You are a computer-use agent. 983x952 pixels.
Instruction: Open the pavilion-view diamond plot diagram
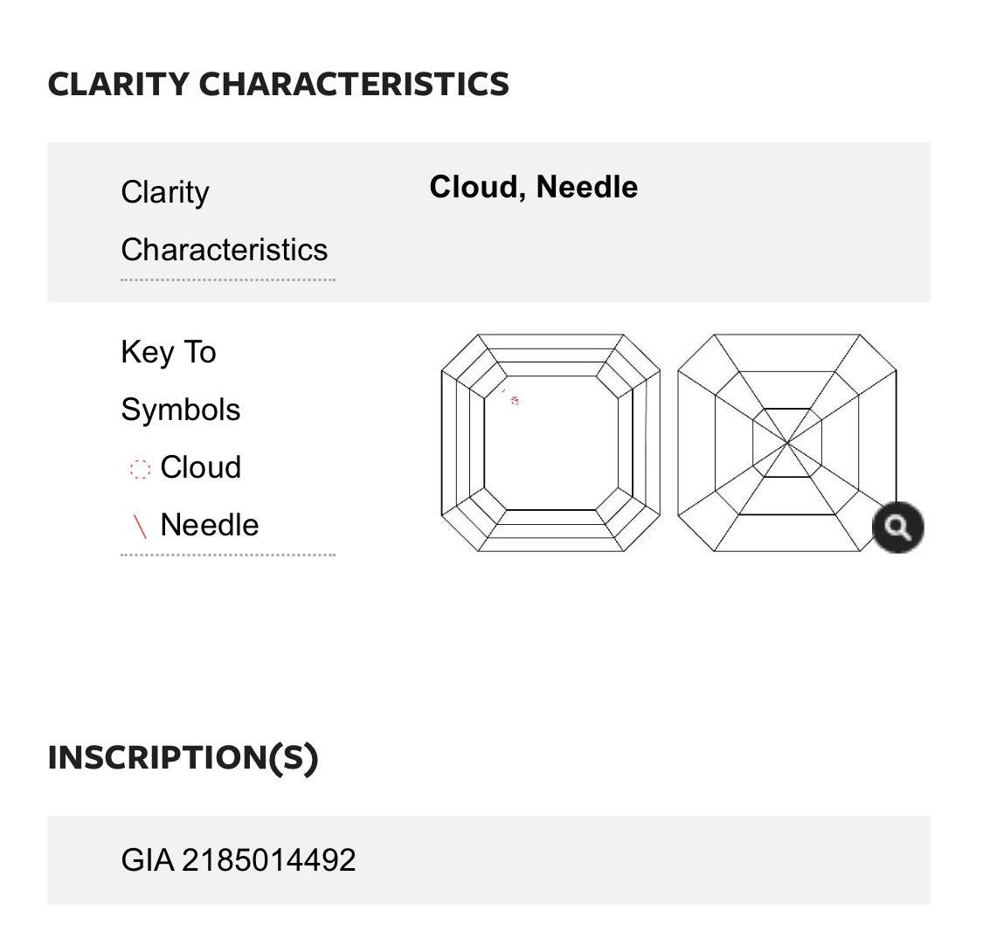[786, 443]
